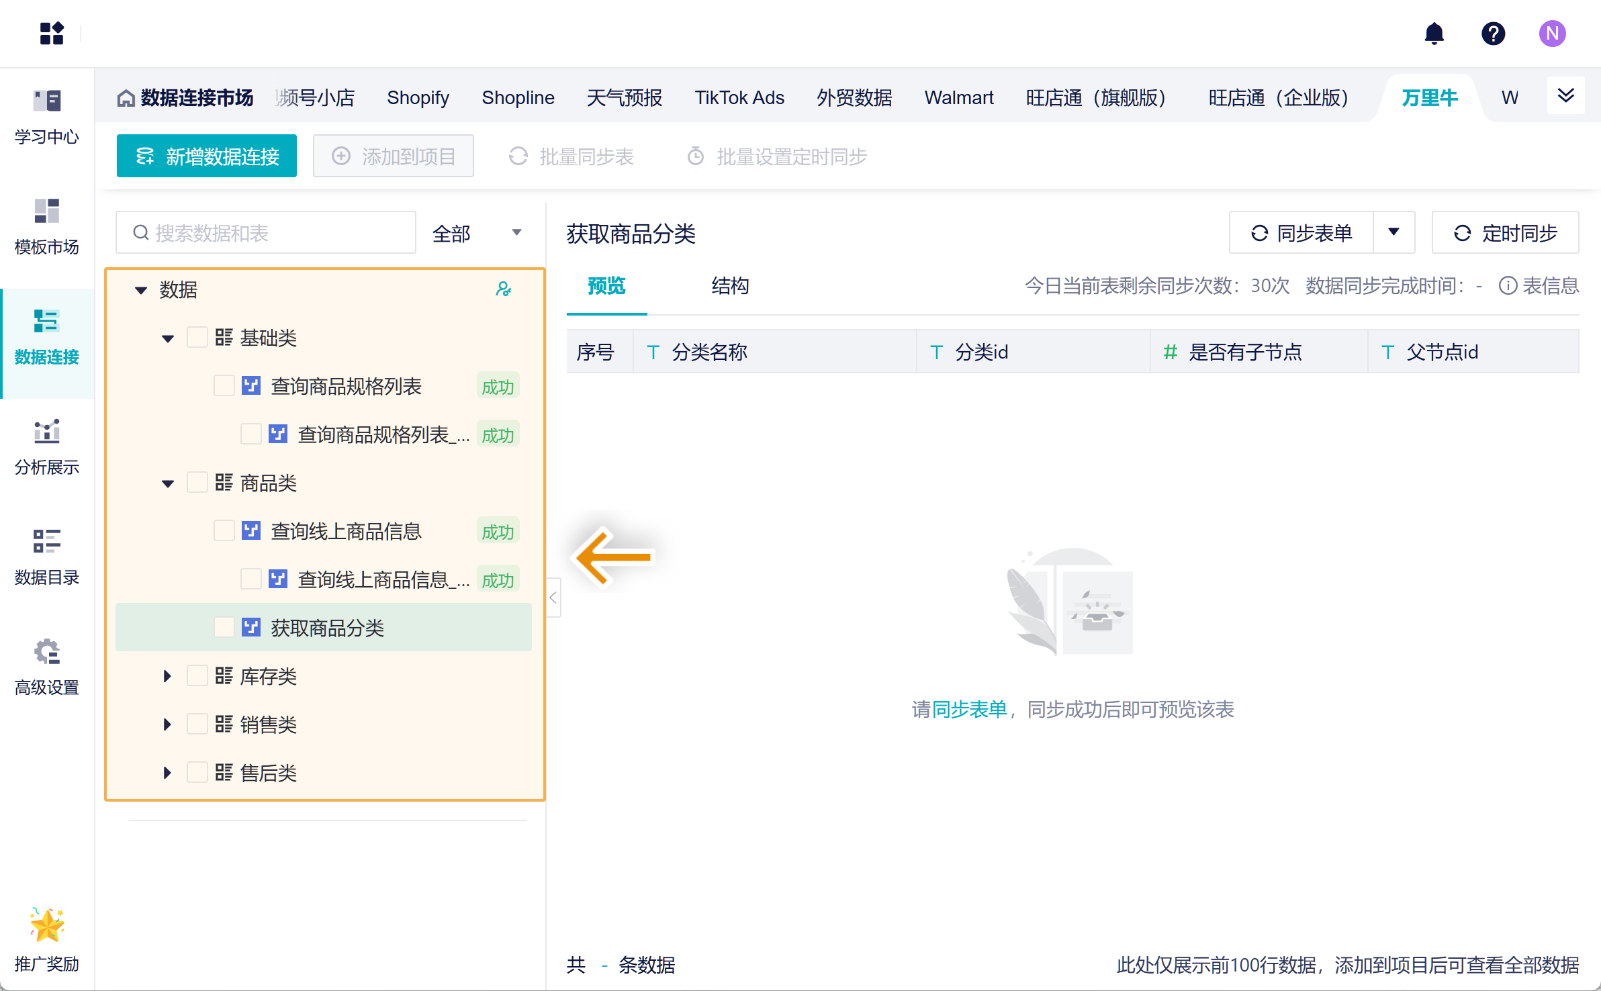
Task: Go to 学习中心 in sidebar
Action: (x=47, y=117)
